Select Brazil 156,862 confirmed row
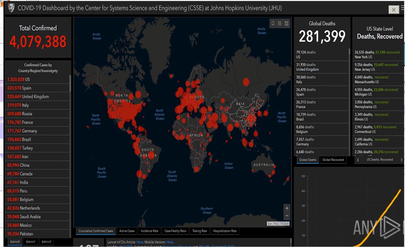The width and height of the screenshot is (405, 247). pos(37,139)
